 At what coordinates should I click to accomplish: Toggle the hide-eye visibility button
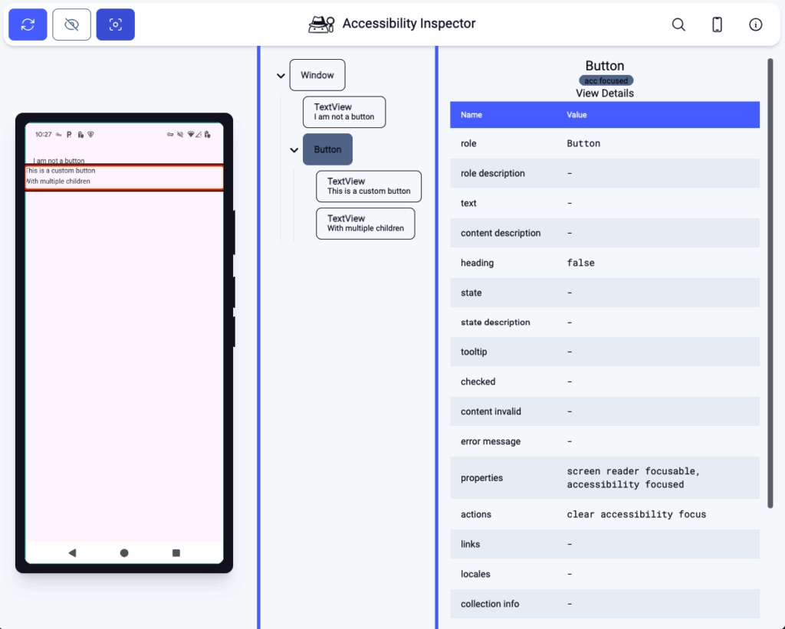pyautogui.click(x=71, y=25)
